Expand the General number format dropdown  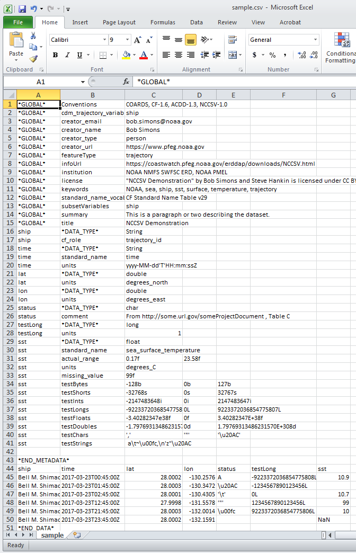(x=316, y=40)
